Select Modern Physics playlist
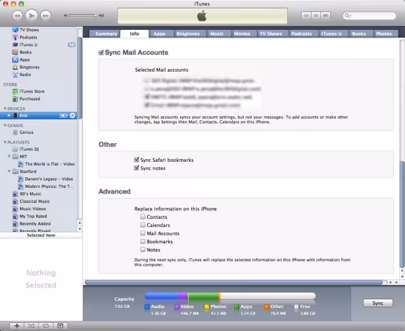 [49, 187]
